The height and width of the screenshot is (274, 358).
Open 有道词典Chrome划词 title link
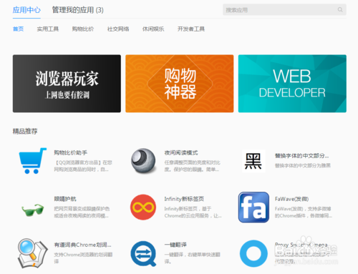pos(82,245)
